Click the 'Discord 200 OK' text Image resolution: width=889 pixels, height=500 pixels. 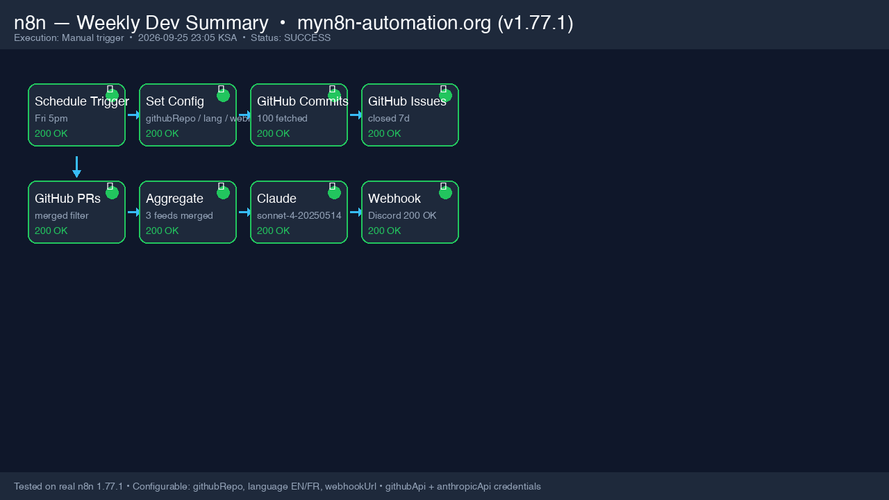click(402, 215)
